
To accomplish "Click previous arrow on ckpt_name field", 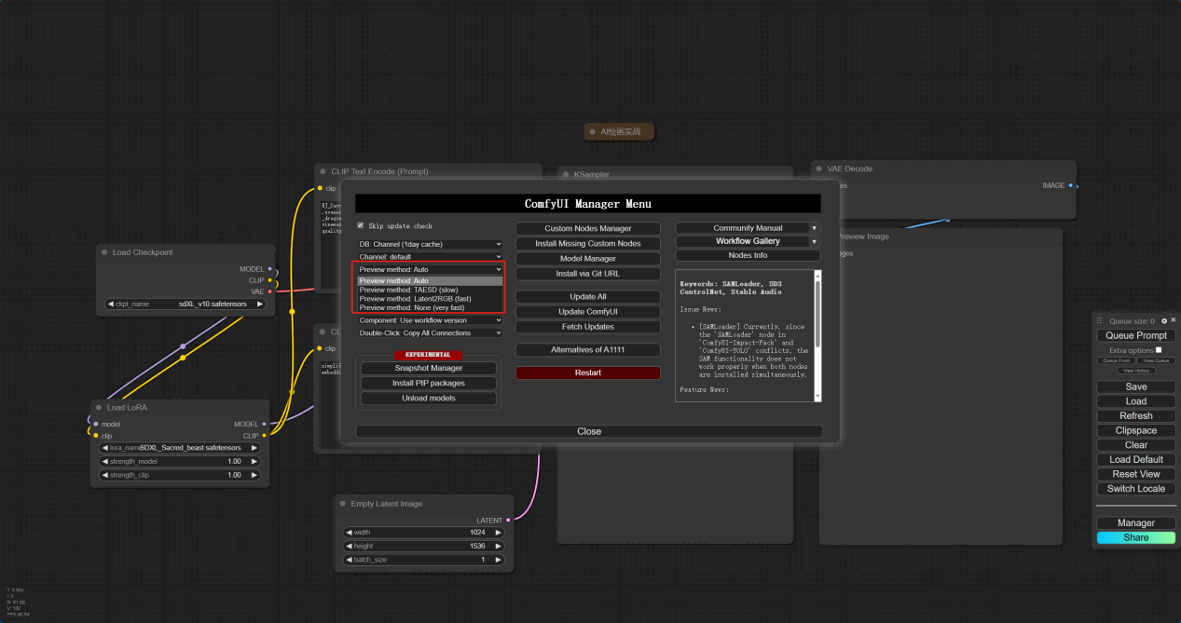I will [111, 304].
